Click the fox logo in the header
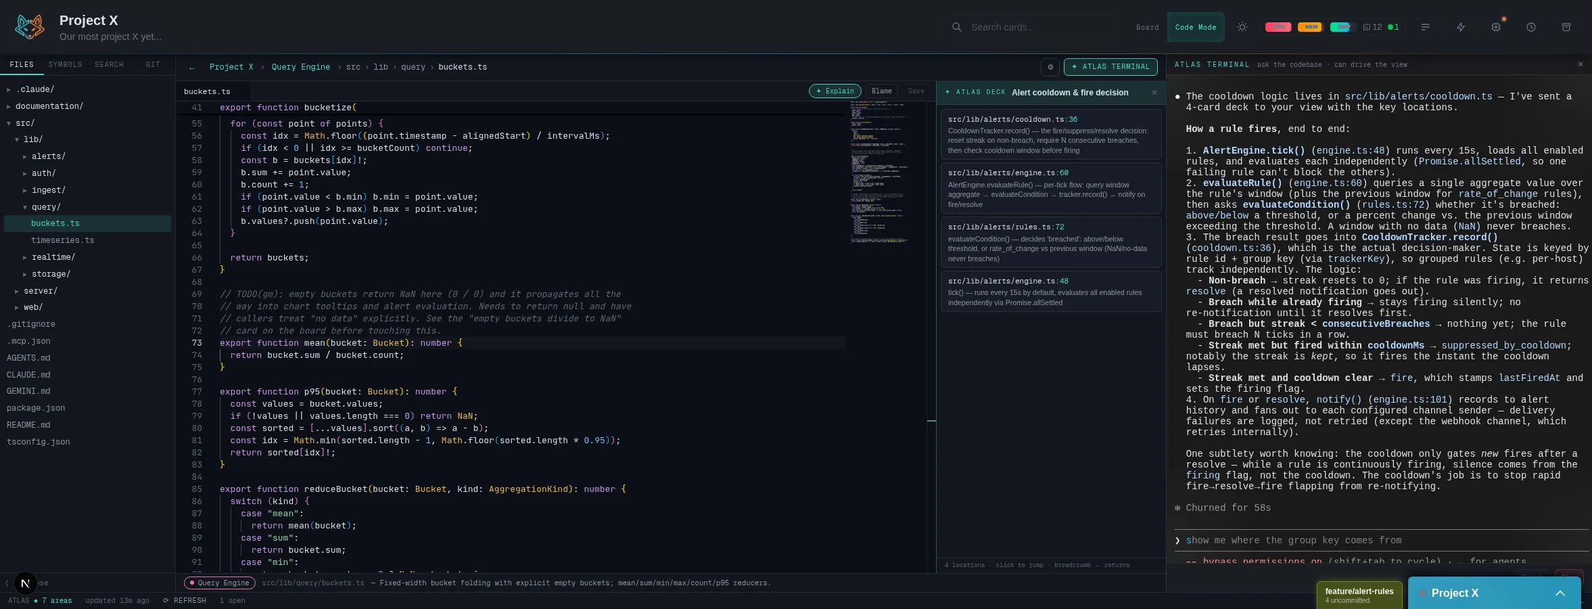The width and height of the screenshot is (1592, 609). coord(30,27)
